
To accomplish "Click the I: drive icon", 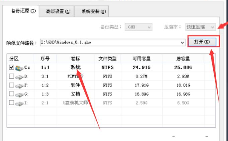I will pyautogui.click(x=19, y=103).
